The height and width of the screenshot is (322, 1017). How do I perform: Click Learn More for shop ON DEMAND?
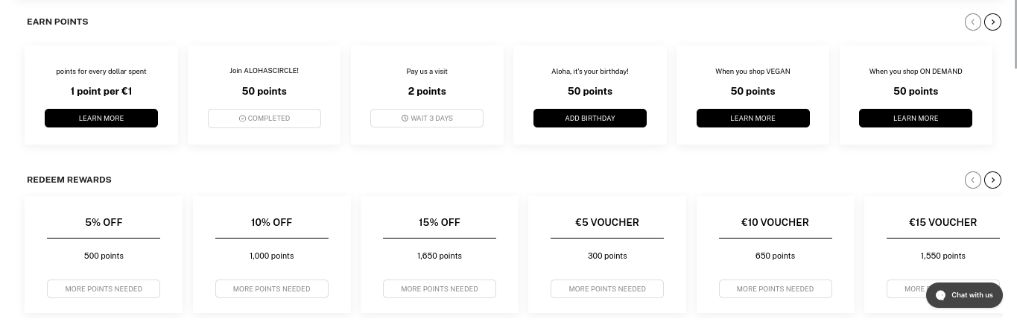click(x=916, y=119)
